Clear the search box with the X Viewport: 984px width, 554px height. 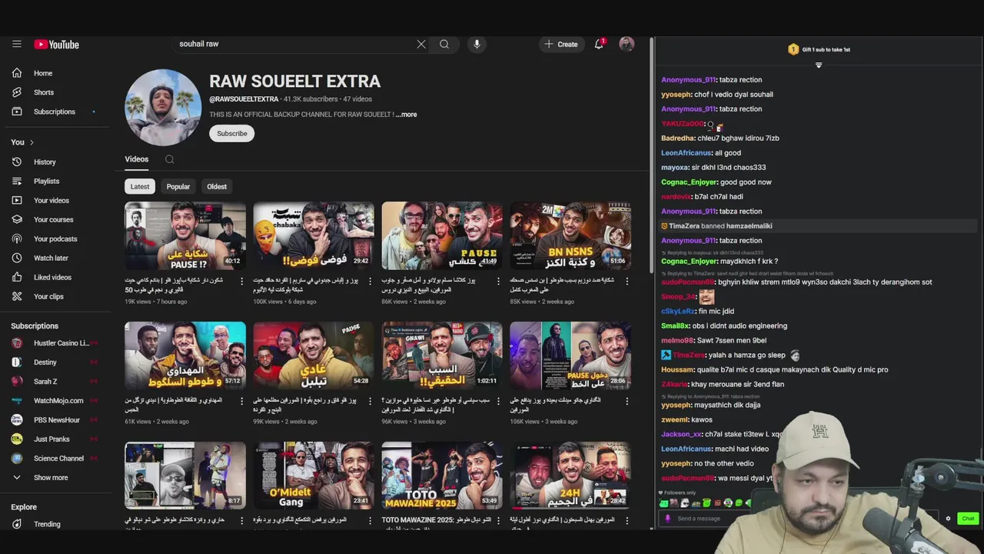421,44
